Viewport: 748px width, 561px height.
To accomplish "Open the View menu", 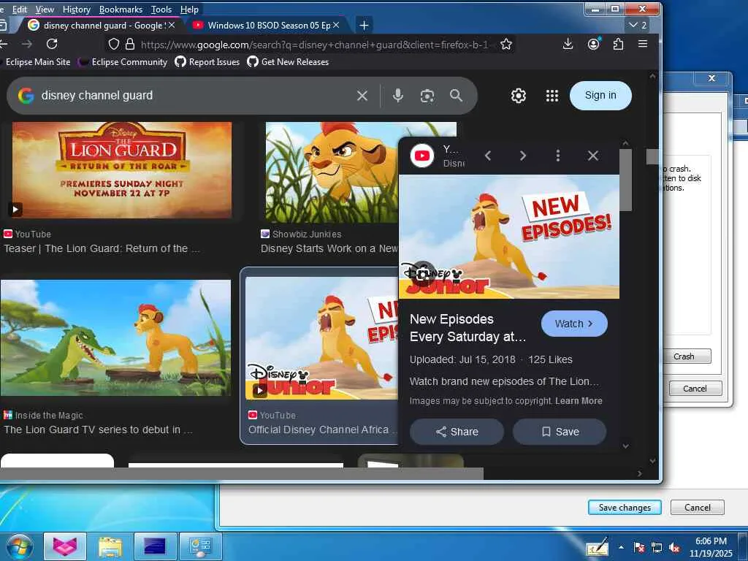I will 45,9.
